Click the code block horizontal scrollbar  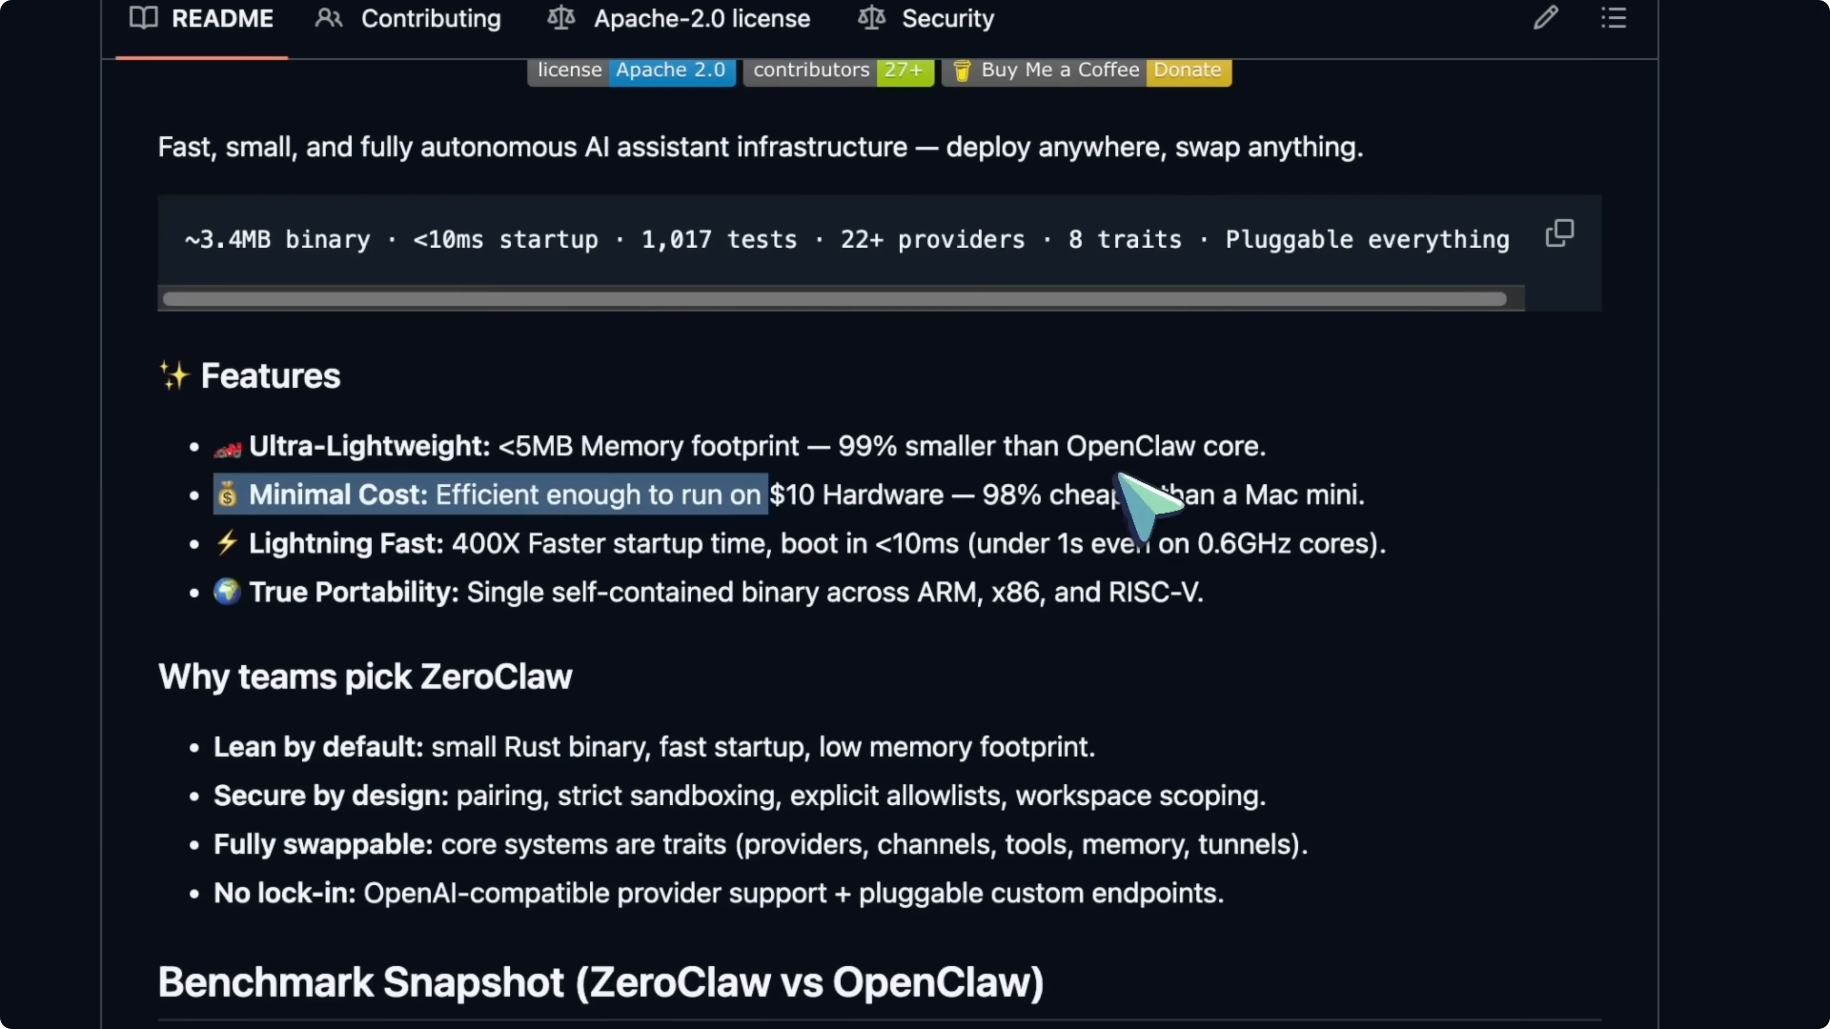coord(835,299)
